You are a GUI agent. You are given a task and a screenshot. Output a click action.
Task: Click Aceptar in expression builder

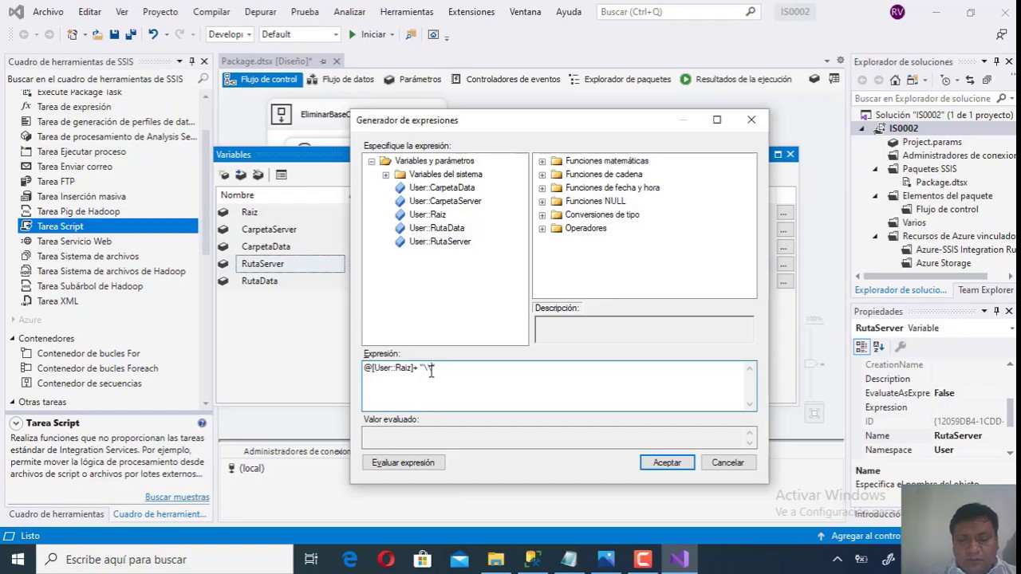point(667,462)
